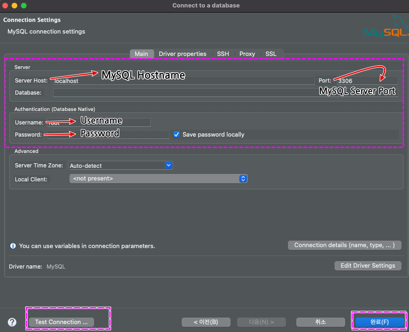Focus the Username input field
Viewport: 409px width, 332px height.
[99, 123]
